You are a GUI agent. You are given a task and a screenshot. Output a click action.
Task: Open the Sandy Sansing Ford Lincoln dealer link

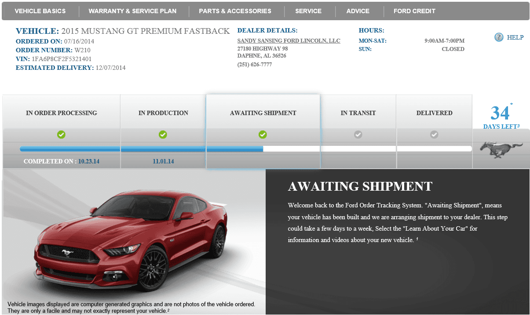(289, 41)
